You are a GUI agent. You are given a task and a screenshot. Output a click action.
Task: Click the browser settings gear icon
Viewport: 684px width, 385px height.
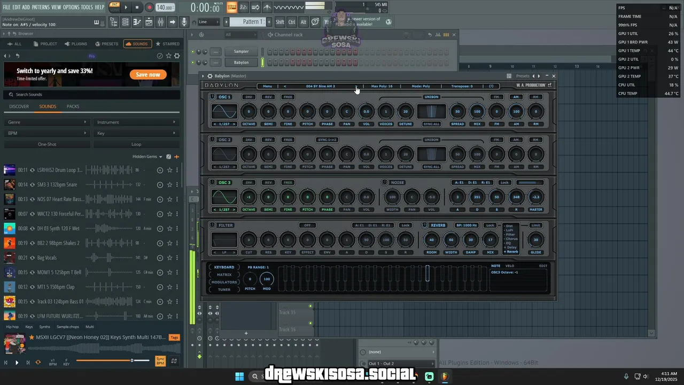click(177, 56)
